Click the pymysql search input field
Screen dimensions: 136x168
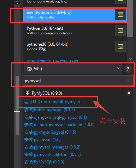78,80
